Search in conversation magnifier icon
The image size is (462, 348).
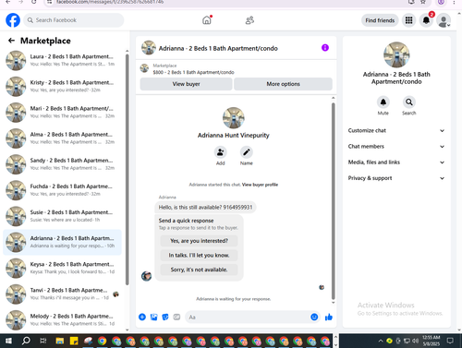click(409, 102)
